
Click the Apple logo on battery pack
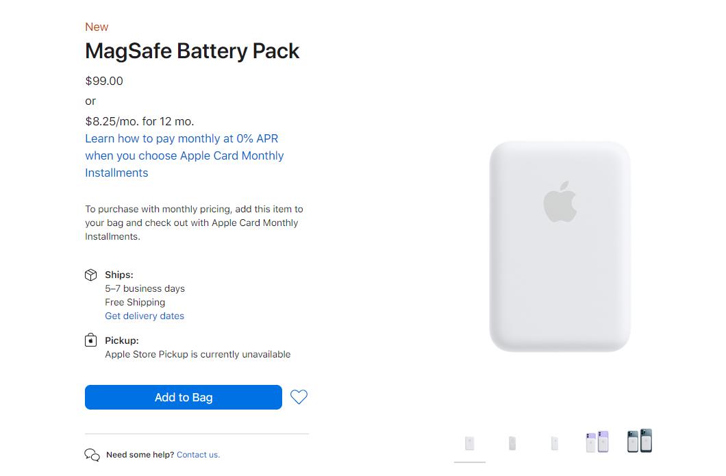point(560,202)
